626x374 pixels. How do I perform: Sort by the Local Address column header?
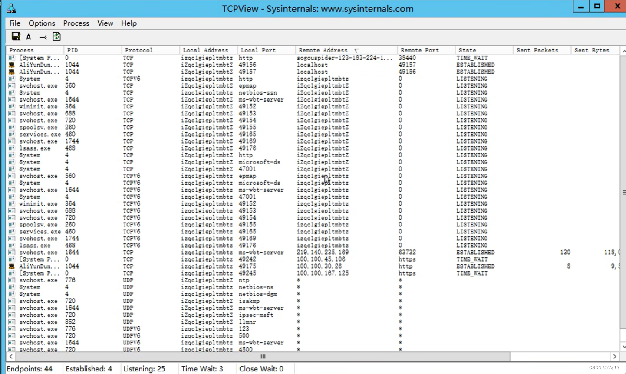point(209,50)
